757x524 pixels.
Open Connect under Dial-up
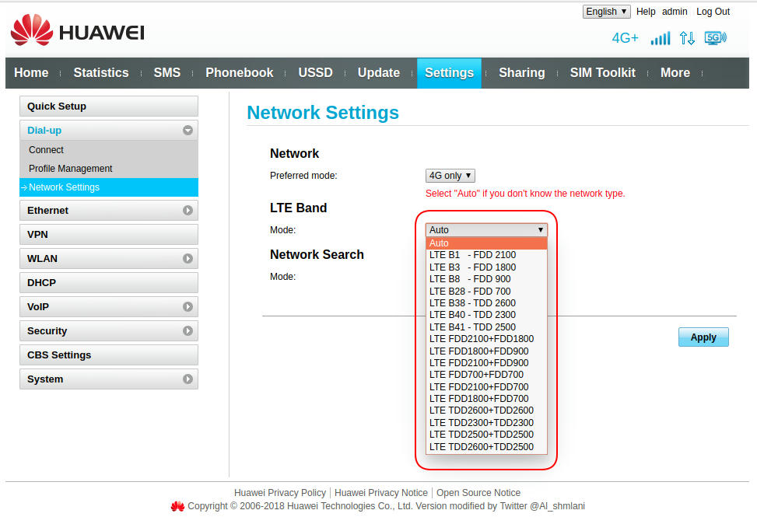[109, 150]
